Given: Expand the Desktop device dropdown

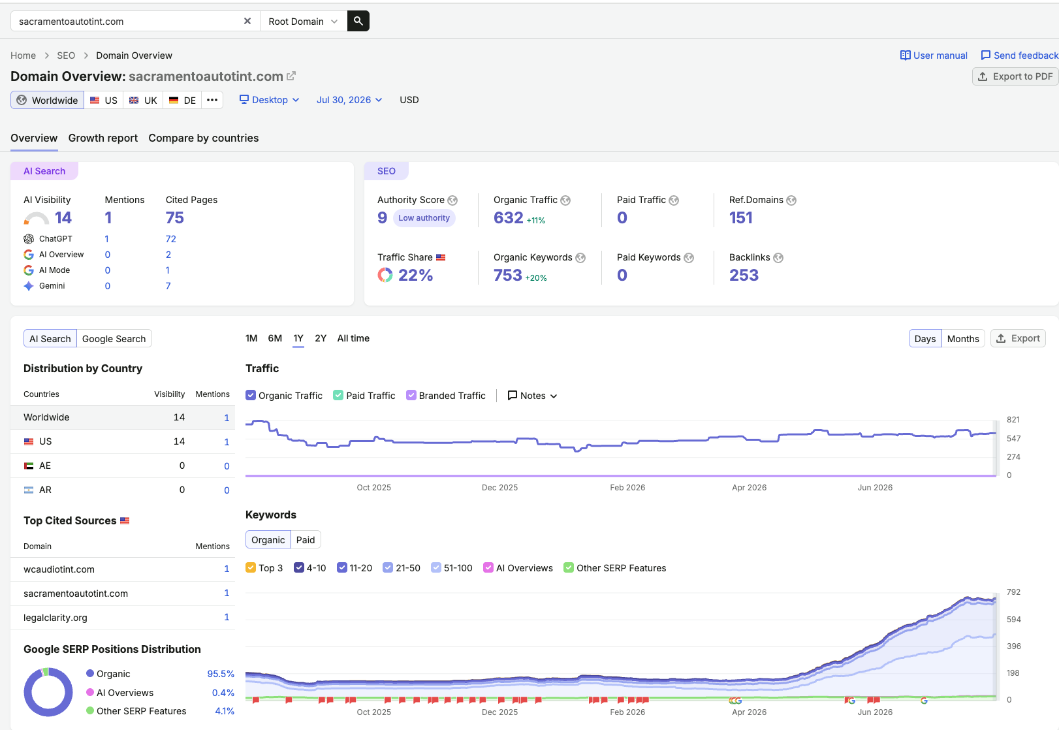Looking at the screenshot, I should point(270,100).
